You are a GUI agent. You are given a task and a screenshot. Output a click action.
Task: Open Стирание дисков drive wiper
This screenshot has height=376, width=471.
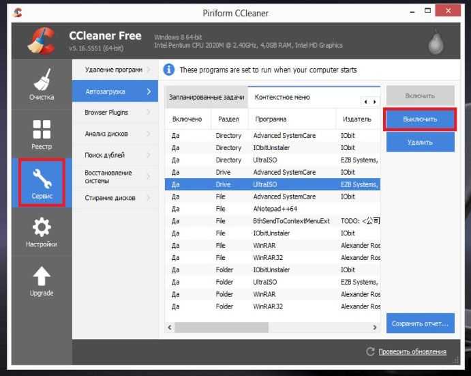pos(115,198)
